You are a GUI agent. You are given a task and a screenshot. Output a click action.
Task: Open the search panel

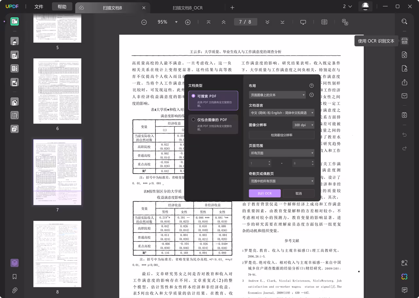[404, 21]
